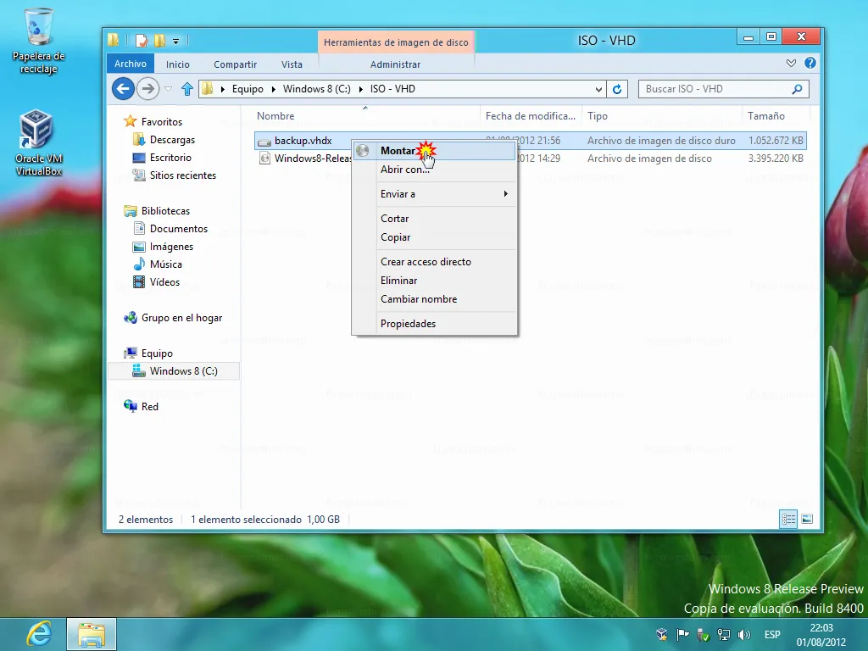Image resolution: width=868 pixels, height=651 pixels.
Task: Click the Windows 8 (C:) breadcrumb
Action: point(317,89)
